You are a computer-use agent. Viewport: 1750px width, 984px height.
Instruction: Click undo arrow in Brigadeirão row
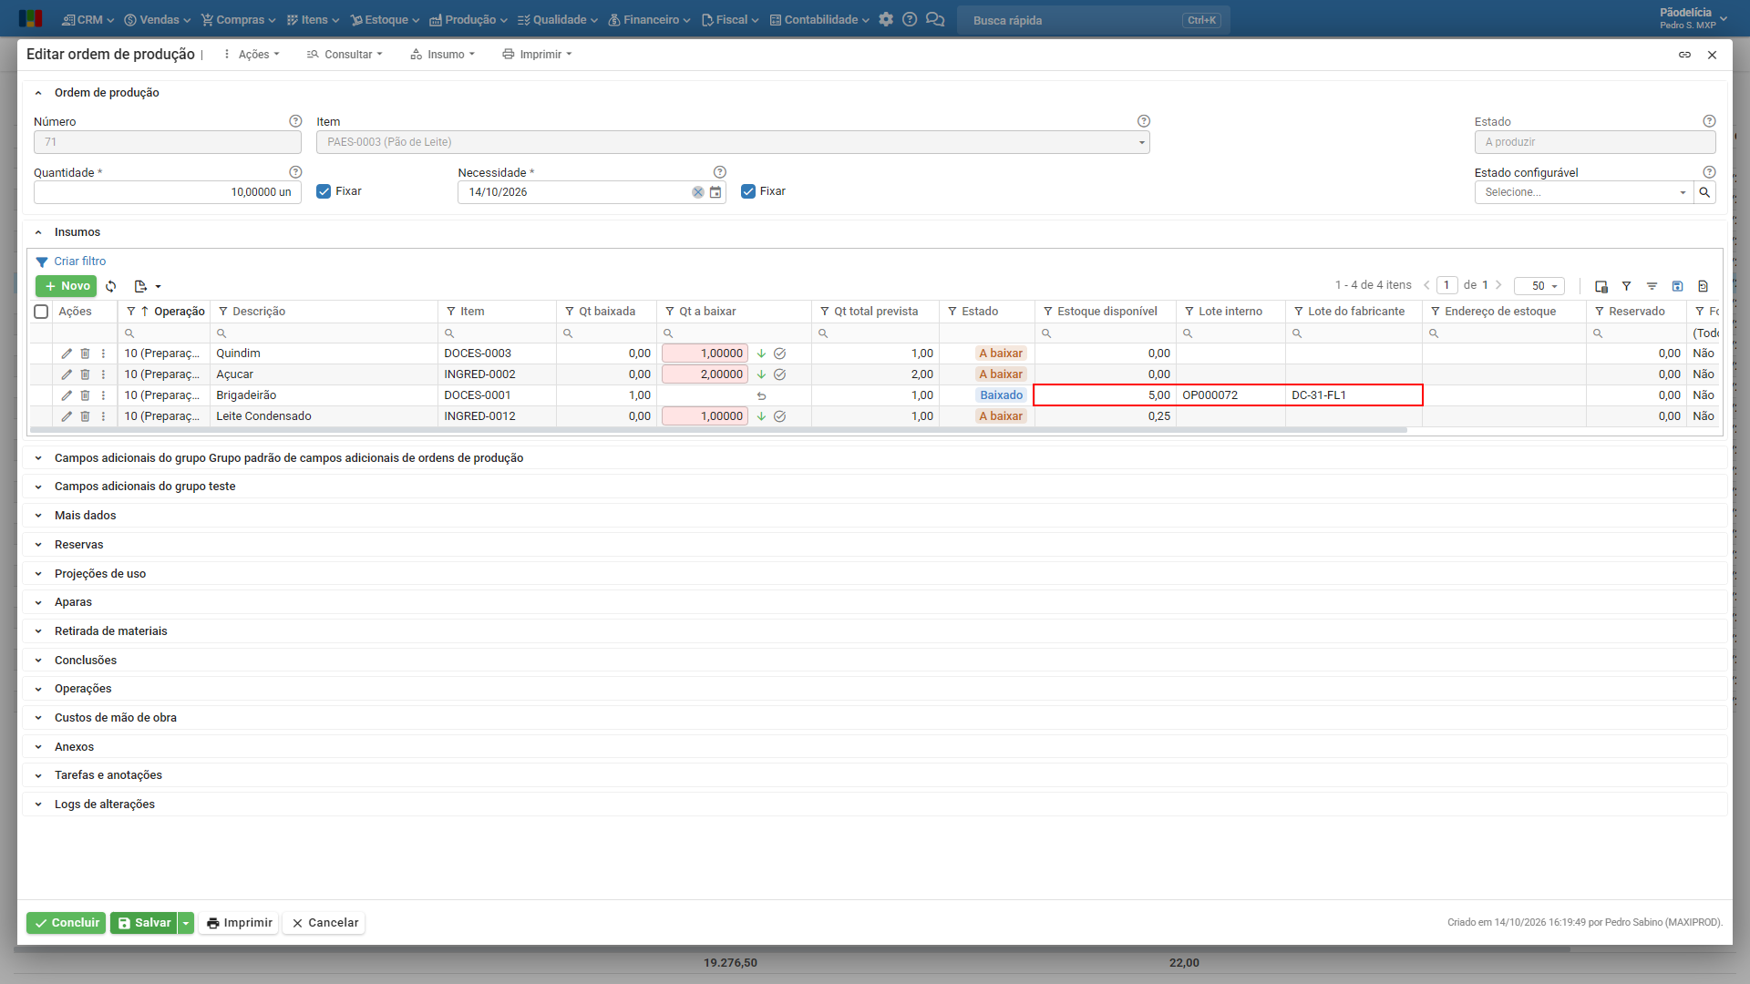[761, 395]
